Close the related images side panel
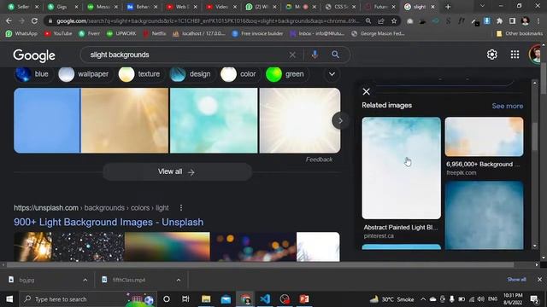The height and width of the screenshot is (307, 547). tap(366, 91)
